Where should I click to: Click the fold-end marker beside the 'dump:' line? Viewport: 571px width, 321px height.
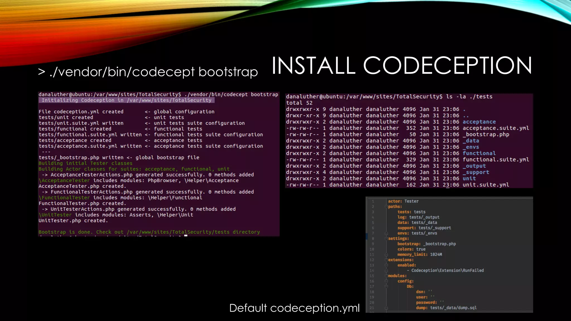(386, 308)
